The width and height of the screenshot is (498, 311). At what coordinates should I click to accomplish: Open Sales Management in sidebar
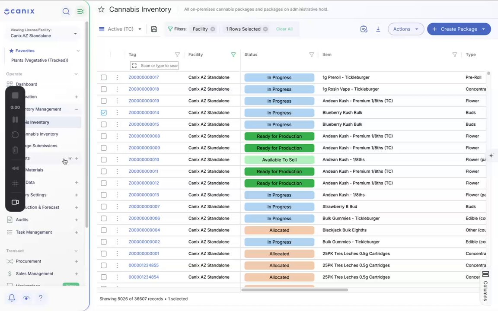pos(35,273)
